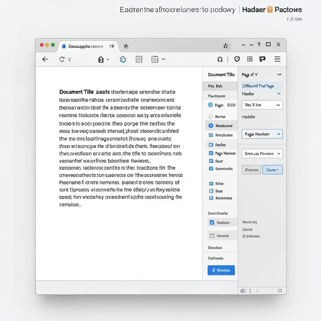The width and height of the screenshot is (321, 321).
Task: Toggle the 'Coss' checkbox
Action: pyautogui.click(x=211, y=191)
